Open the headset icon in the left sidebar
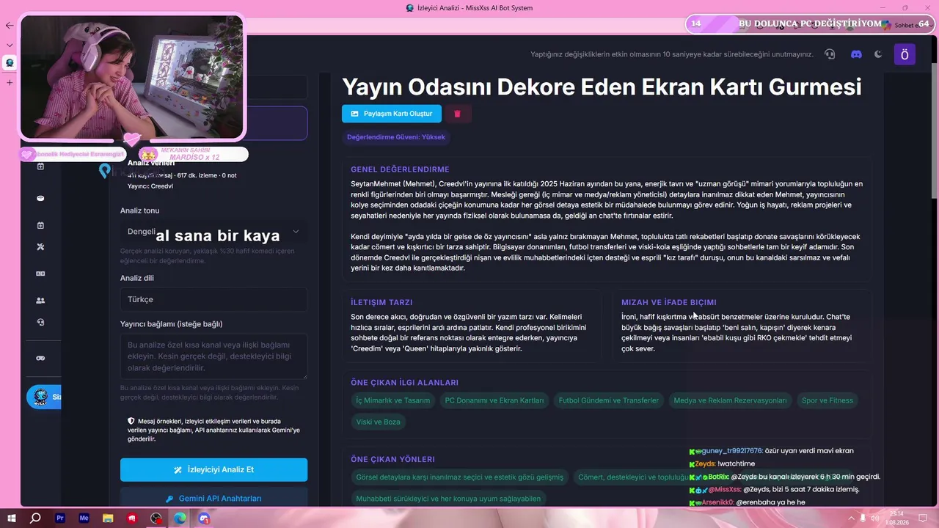 (40, 322)
